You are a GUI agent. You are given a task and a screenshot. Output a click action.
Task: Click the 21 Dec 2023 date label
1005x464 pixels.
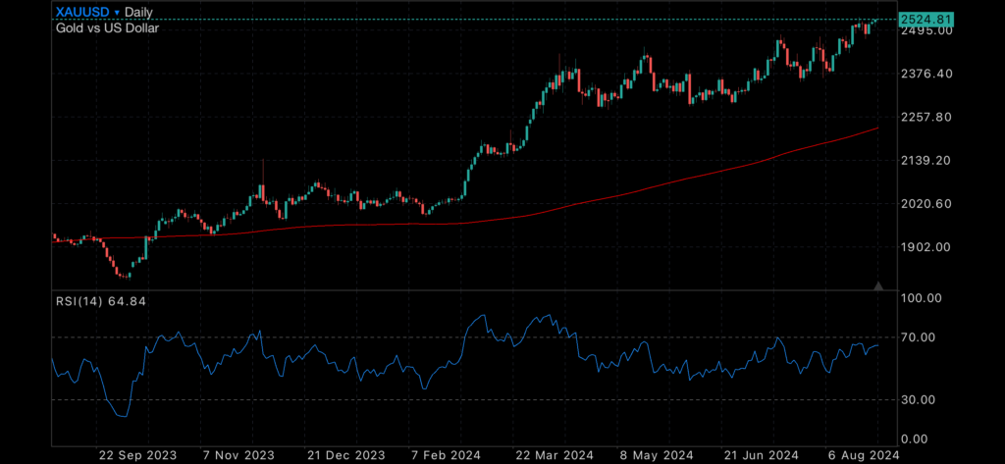[x=346, y=455]
